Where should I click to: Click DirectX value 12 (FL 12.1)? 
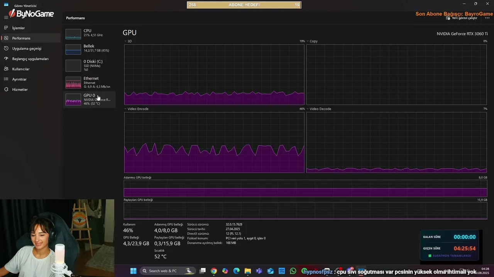[233, 234]
